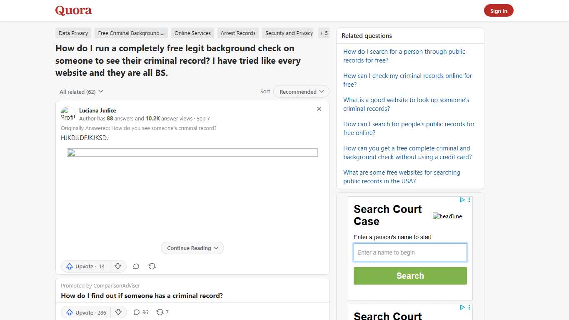Click the AdChoices triangle icon on the ad
The height and width of the screenshot is (320, 569).
pyautogui.click(x=462, y=200)
